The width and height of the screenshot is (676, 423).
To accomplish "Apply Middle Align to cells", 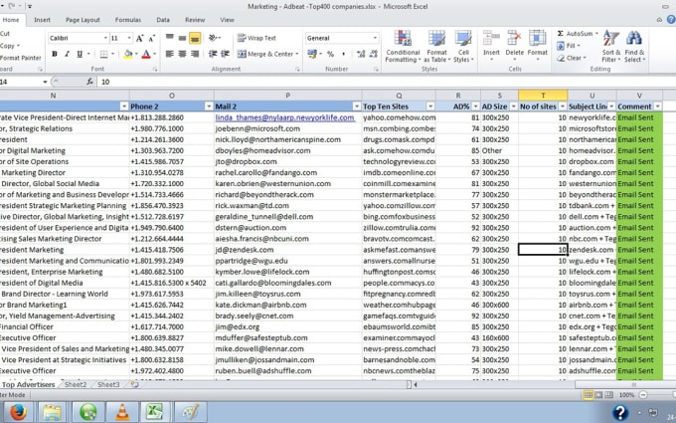I will click(182, 38).
